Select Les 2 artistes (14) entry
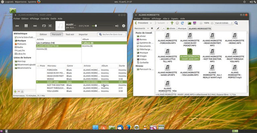This screenshot has height=133, width=257. pos(59,43)
